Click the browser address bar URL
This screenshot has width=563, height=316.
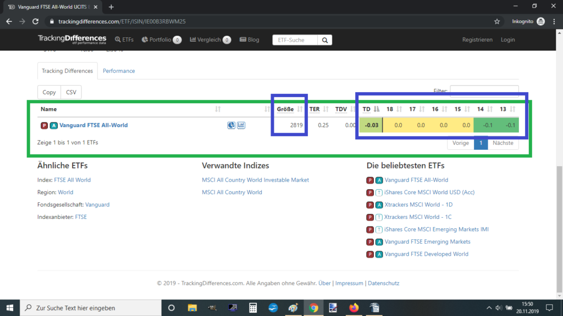pos(122,21)
